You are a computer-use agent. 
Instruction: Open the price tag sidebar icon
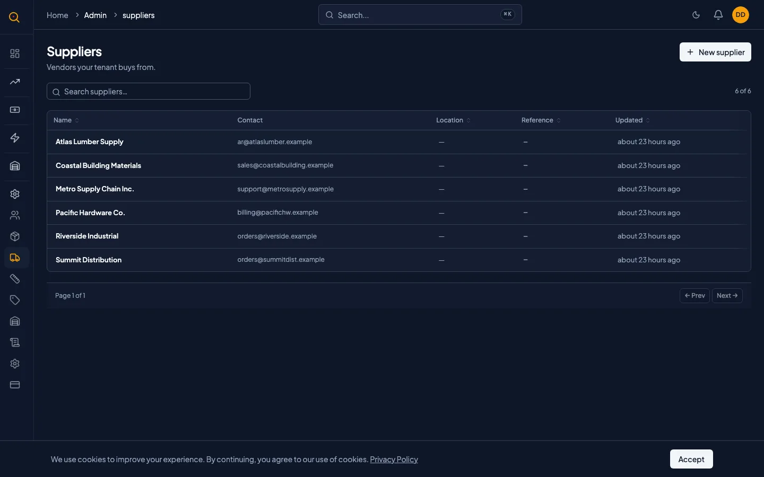click(x=15, y=300)
